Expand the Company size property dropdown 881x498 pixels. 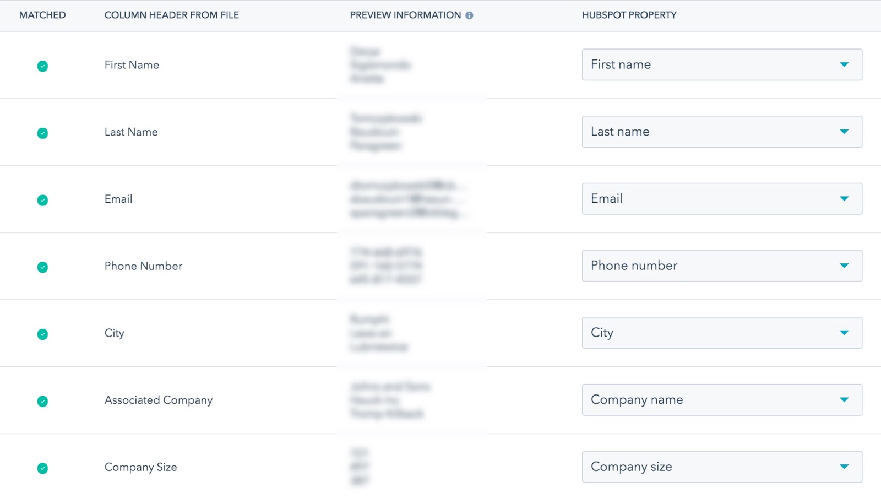point(721,467)
